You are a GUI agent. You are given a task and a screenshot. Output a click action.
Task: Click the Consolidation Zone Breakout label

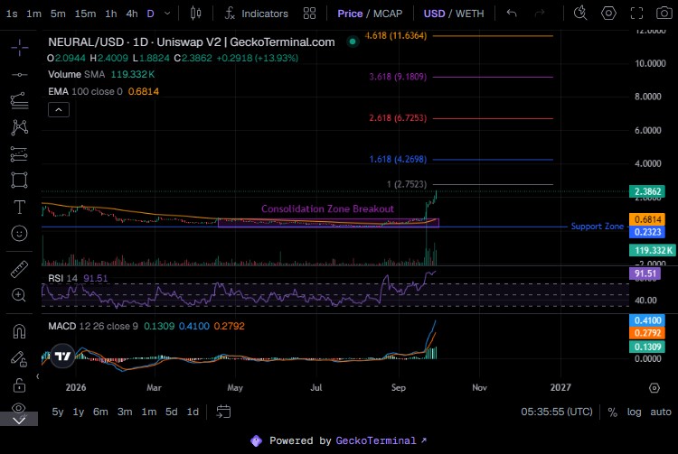tap(327, 208)
